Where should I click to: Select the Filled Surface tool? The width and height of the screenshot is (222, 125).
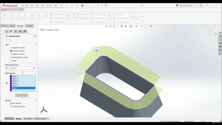(x=39, y=17)
